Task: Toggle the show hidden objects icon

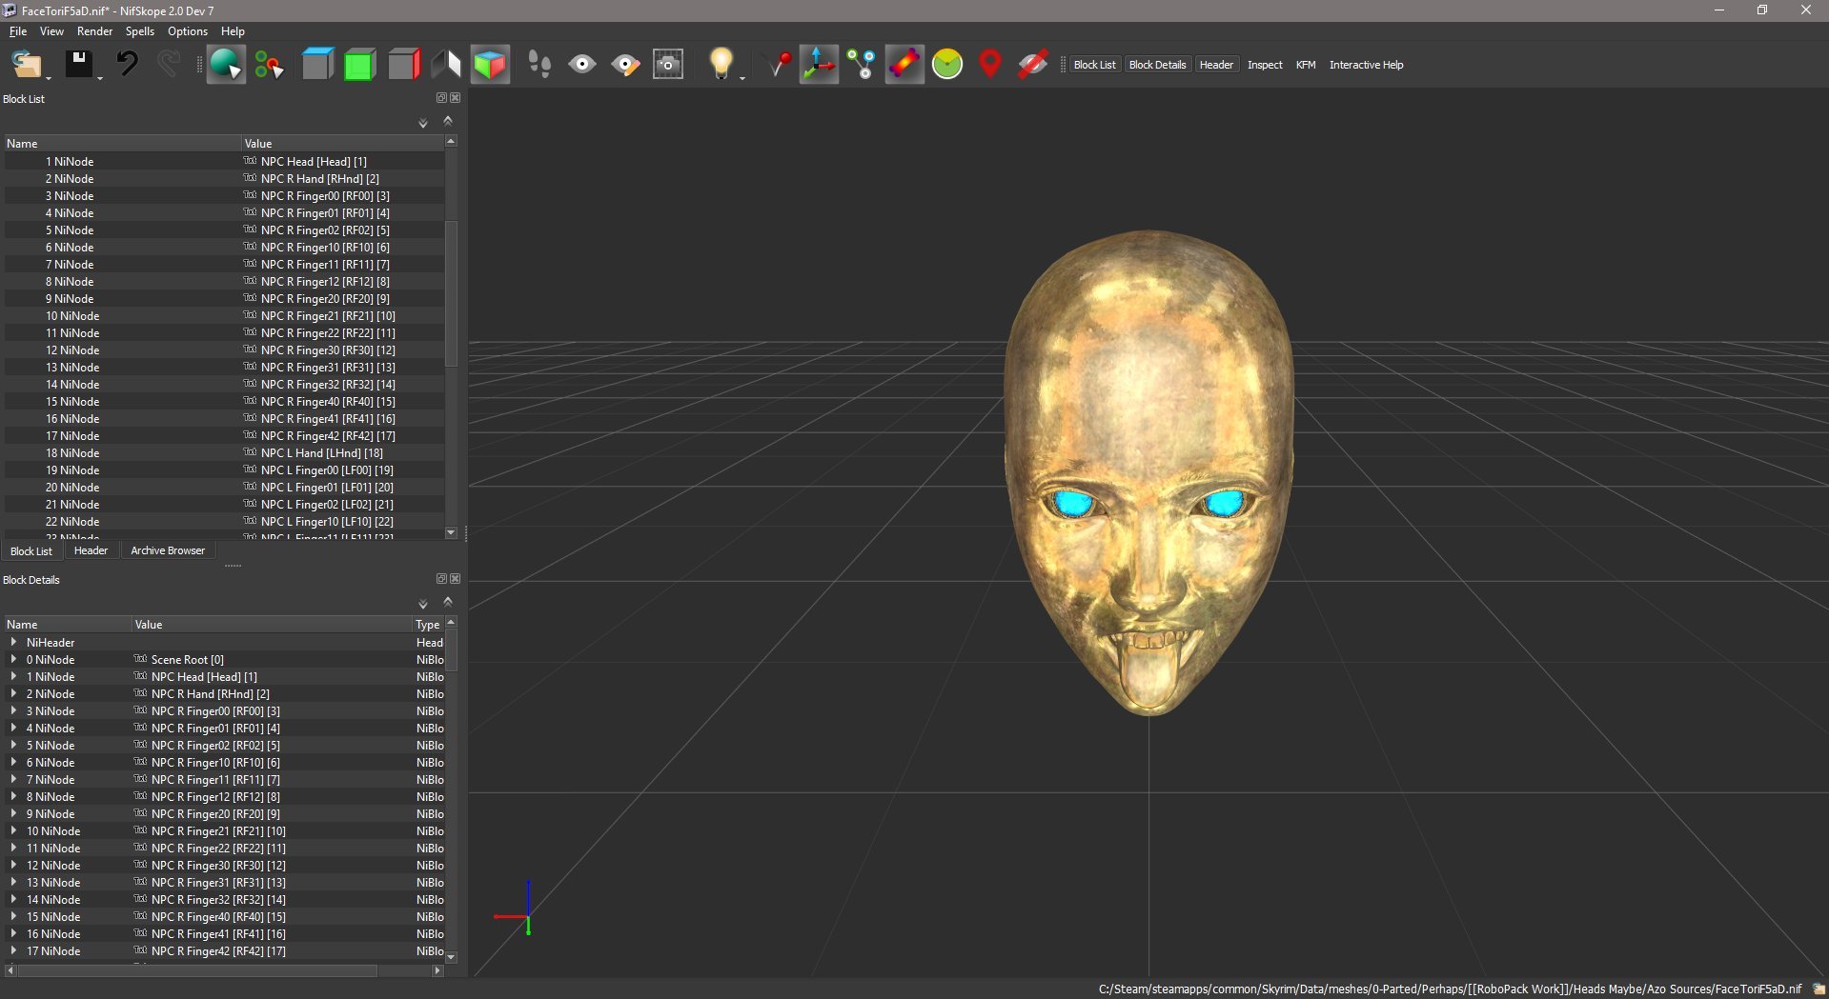Action: 1032,65
